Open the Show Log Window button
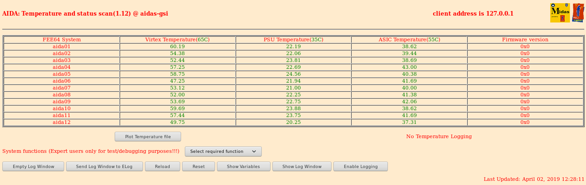This screenshot has width=586, height=185. 302,167
